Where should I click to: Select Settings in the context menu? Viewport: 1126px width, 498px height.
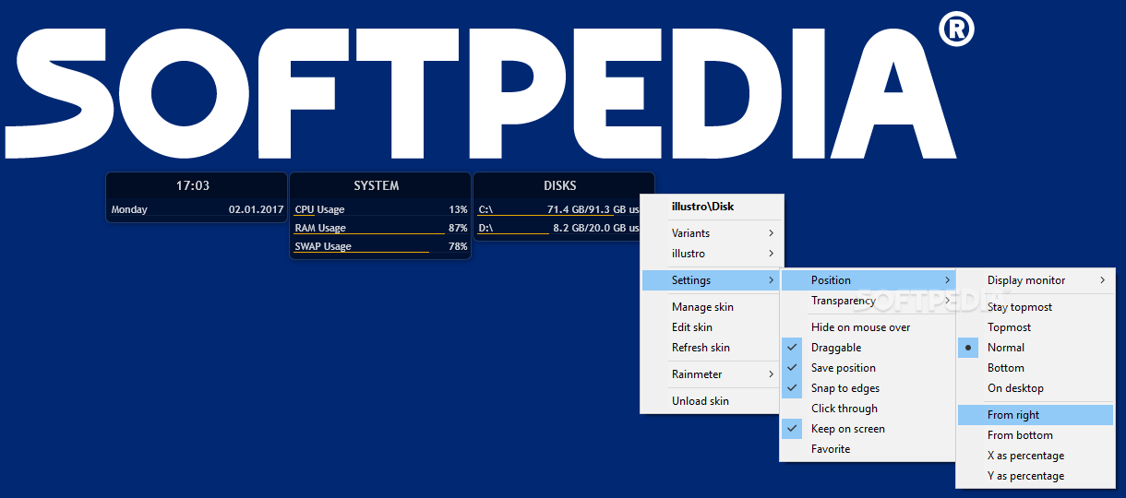click(x=711, y=280)
